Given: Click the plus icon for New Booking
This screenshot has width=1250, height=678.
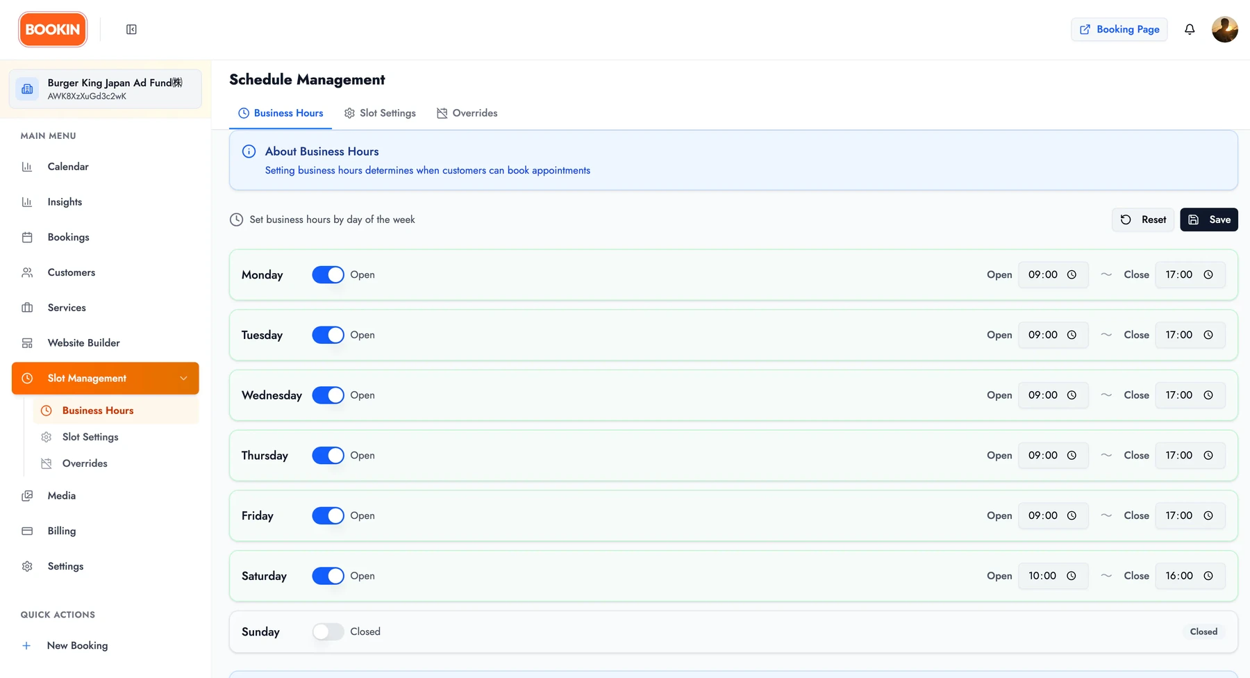Looking at the screenshot, I should [26, 645].
